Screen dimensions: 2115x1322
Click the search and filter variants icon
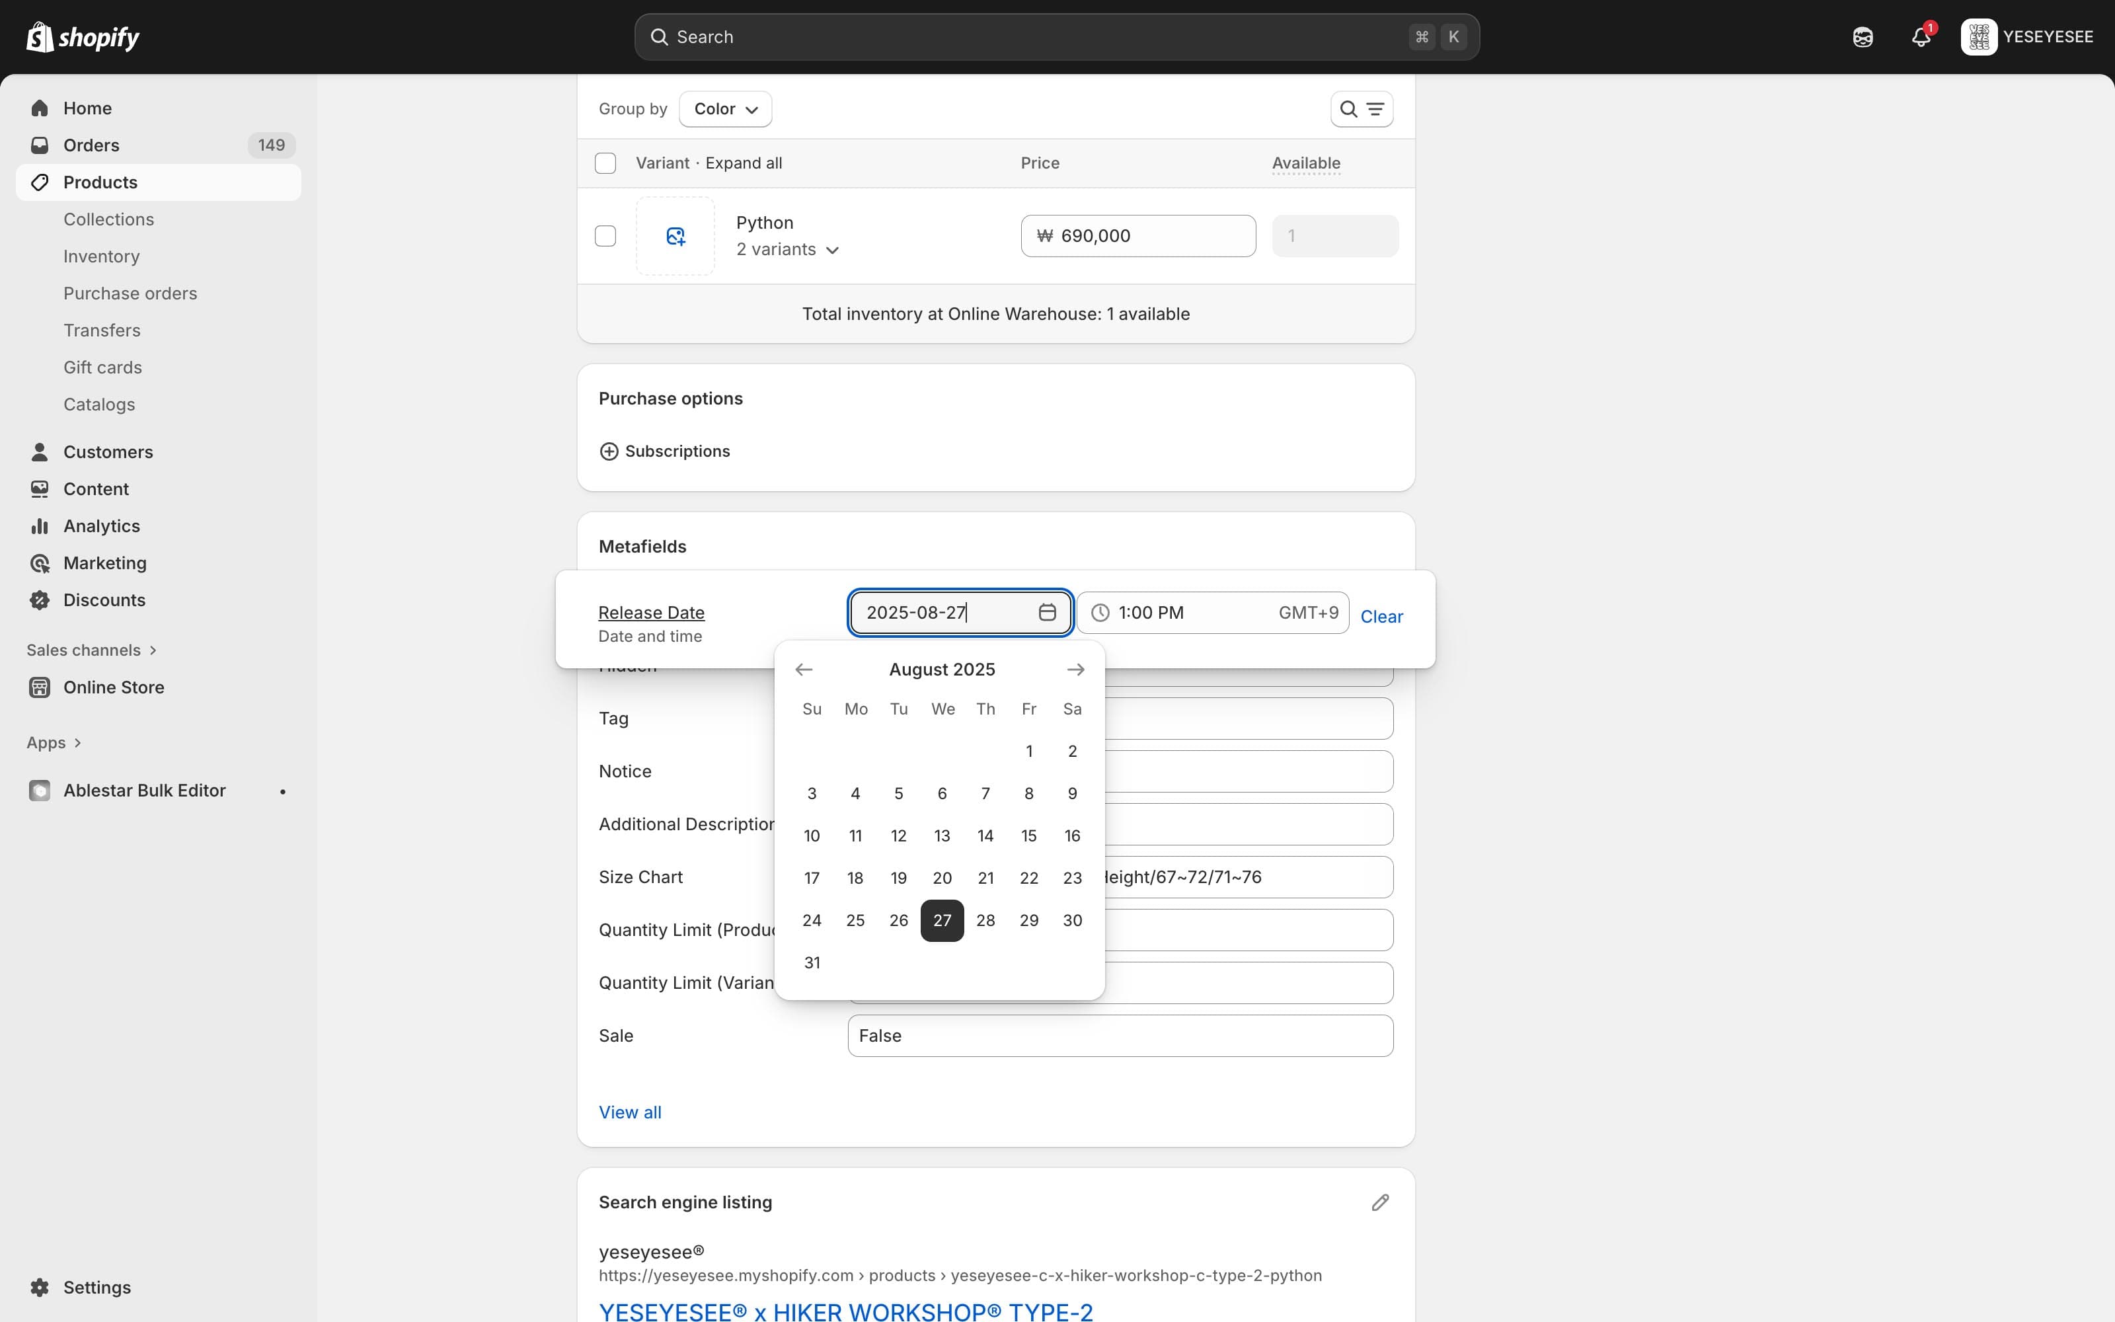1361,109
